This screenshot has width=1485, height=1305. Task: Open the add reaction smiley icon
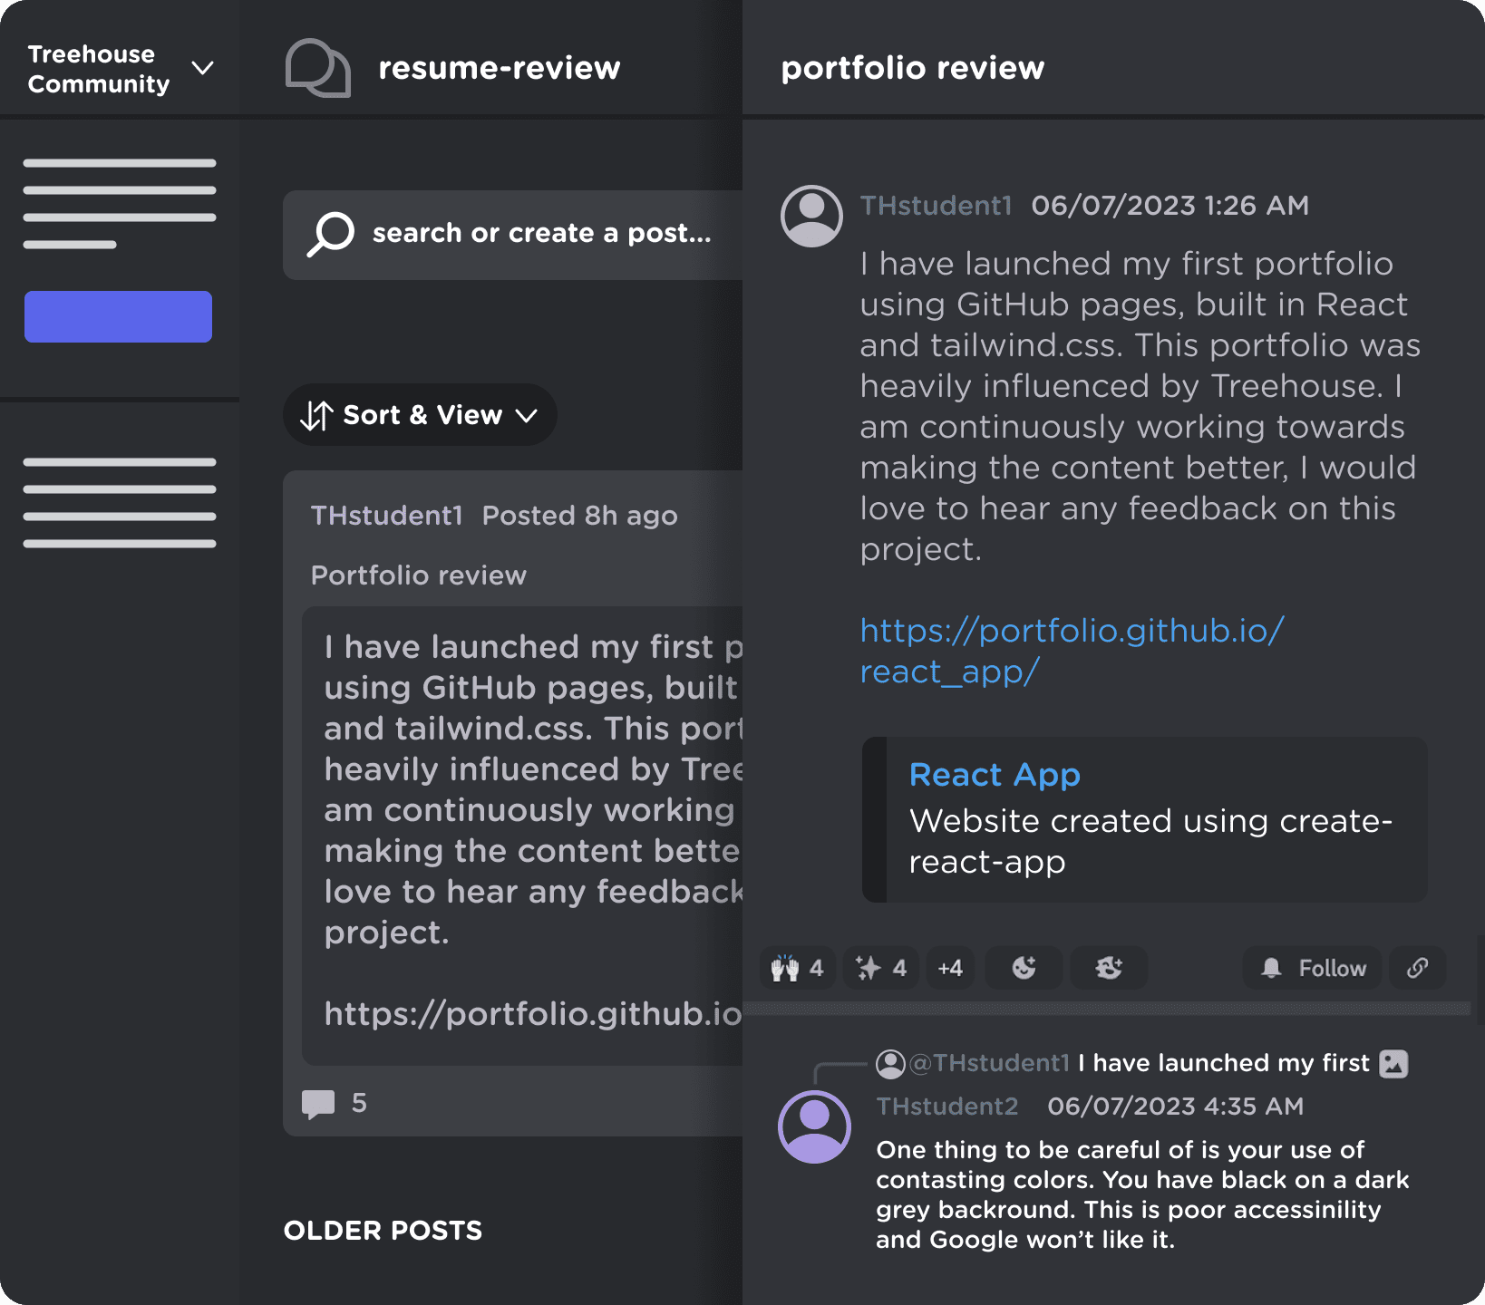point(1023,968)
